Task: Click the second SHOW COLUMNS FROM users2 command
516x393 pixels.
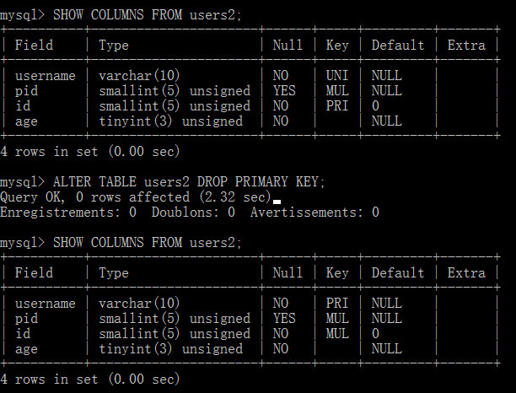Action: pos(147,243)
